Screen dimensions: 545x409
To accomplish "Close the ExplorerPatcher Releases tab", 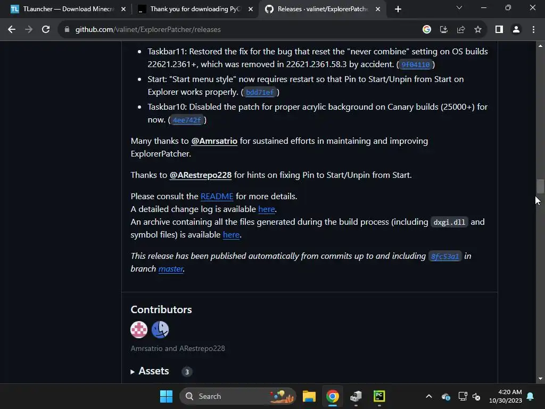I will [378, 9].
